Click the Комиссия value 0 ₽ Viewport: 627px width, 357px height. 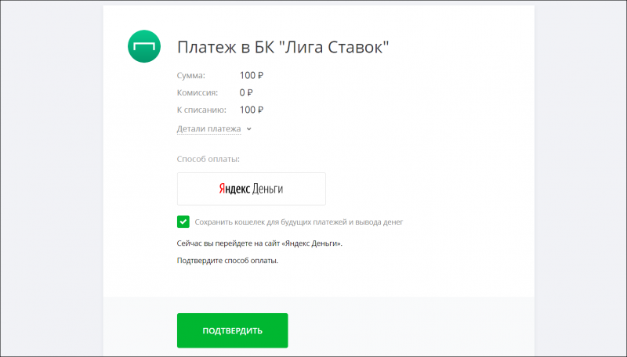tap(246, 92)
